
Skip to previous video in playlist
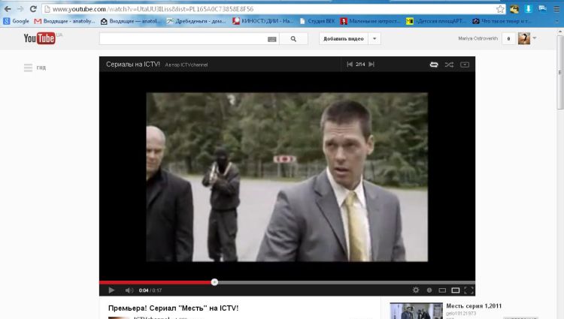[349, 65]
